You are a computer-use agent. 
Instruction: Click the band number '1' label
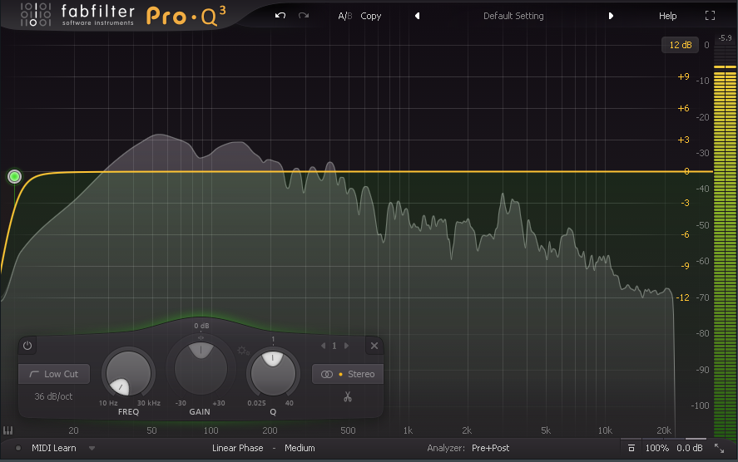[x=334, y=346]
